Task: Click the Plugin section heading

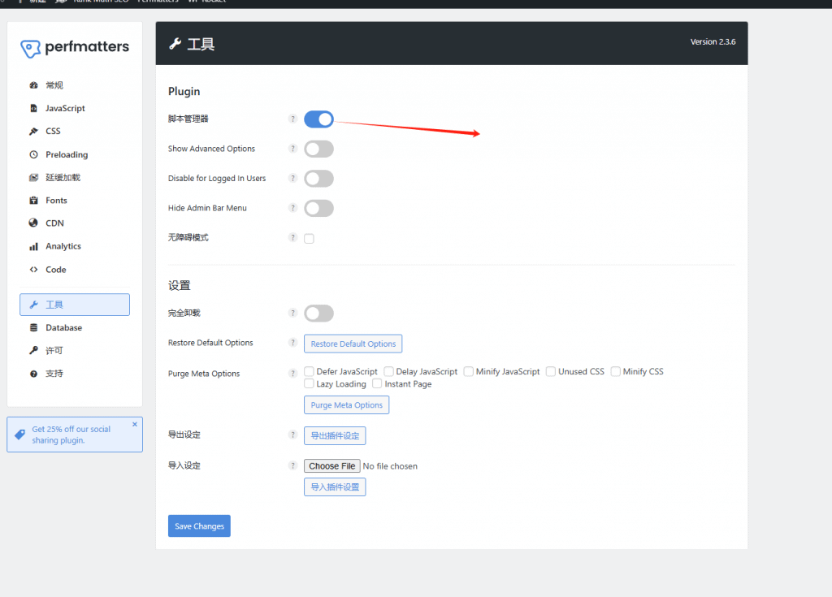Action: [x=184, y=91]
